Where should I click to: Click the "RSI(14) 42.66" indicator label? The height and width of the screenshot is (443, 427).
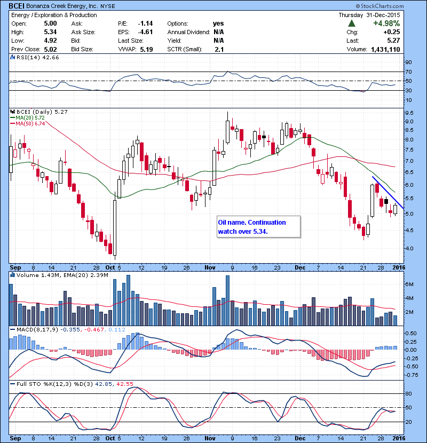(37, 57)
